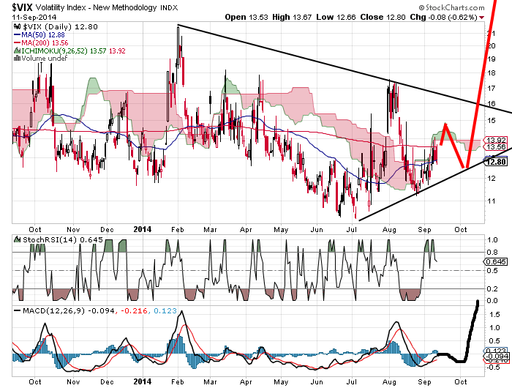Click the green Ichimoku cloud legend icon
This screenshot has height=388, width=512.
[x=18, y=51]
